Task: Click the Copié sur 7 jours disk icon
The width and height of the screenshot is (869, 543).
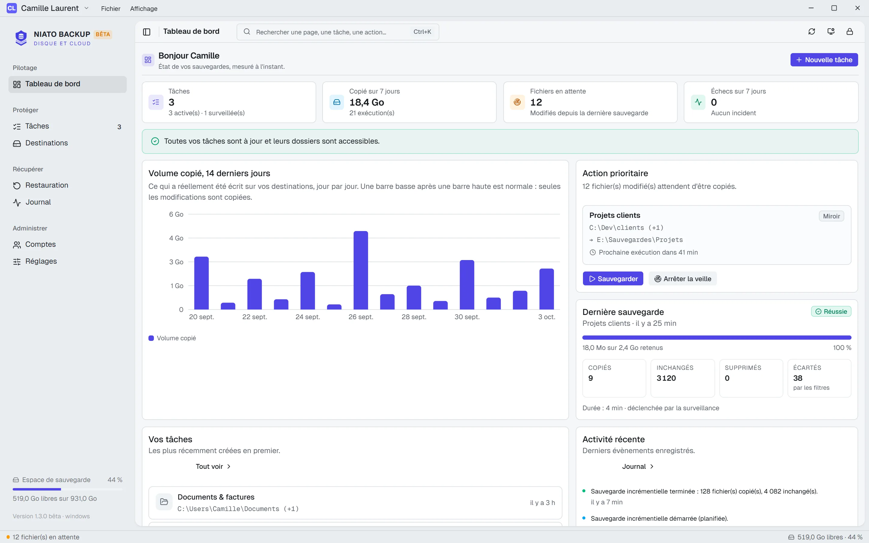Action: pos(337,102)
